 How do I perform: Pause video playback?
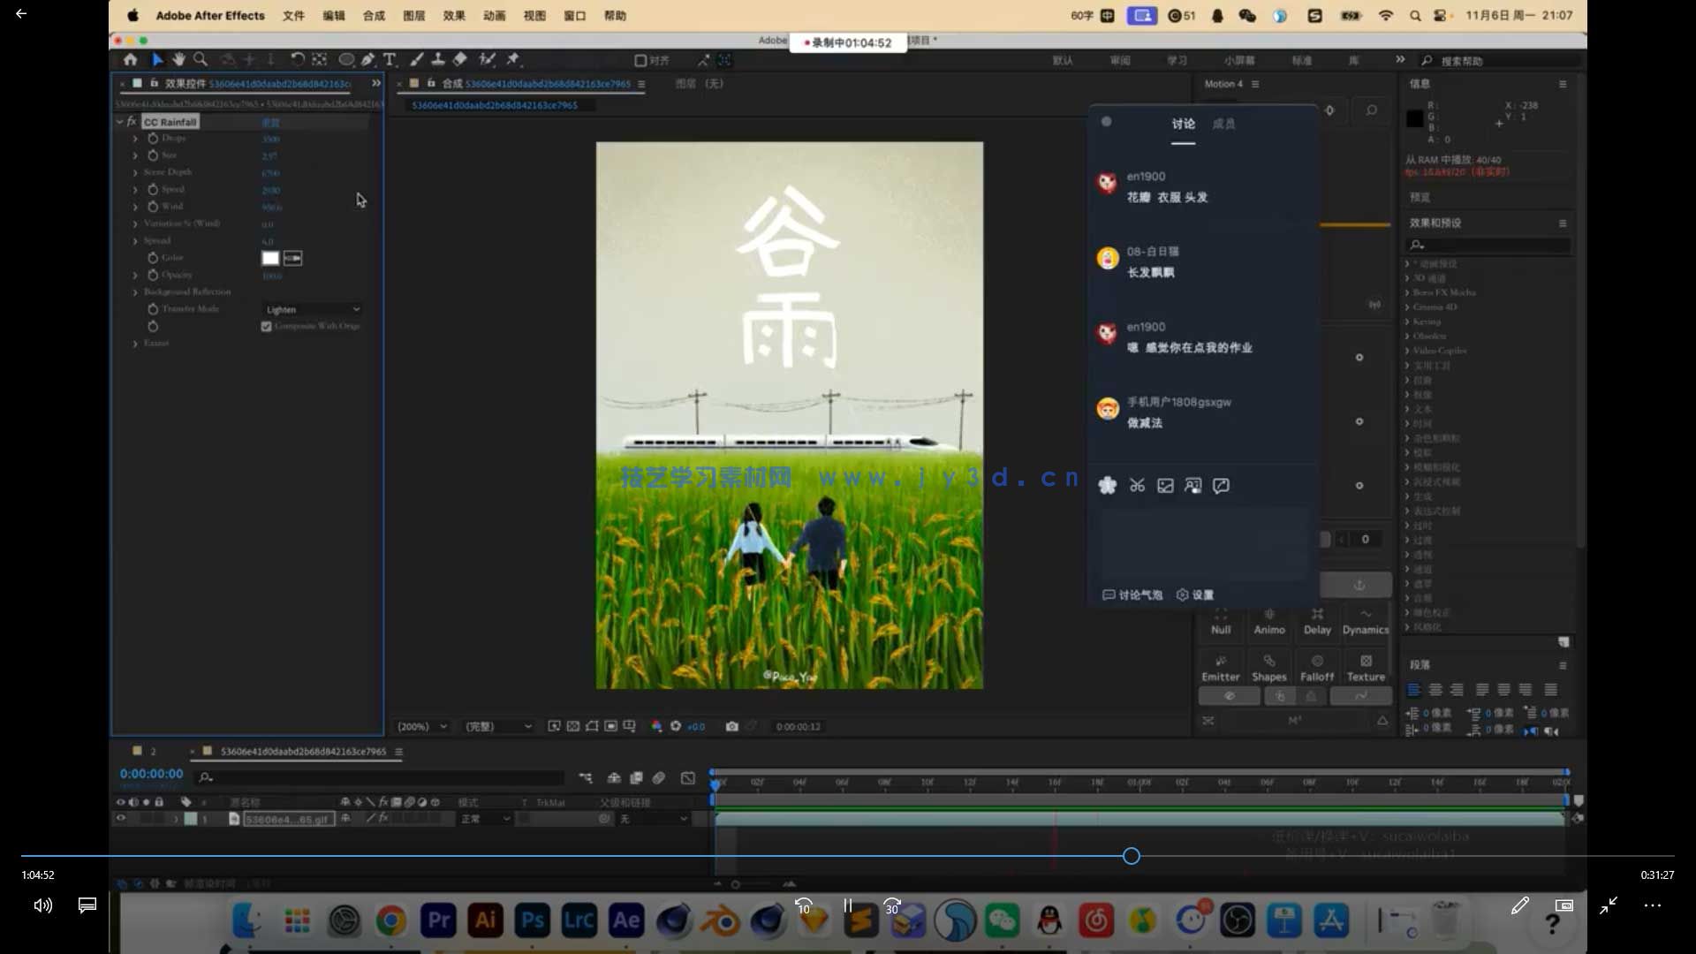847,905
